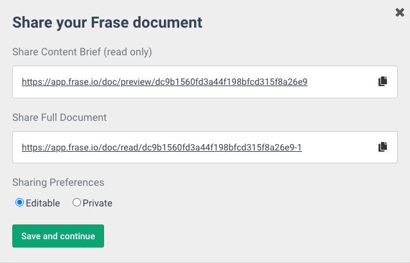The width and height of the screenshot is (410, 263).
Task: Click the Editable option label text
Action: pyautogui.click(x=43, y=203)
